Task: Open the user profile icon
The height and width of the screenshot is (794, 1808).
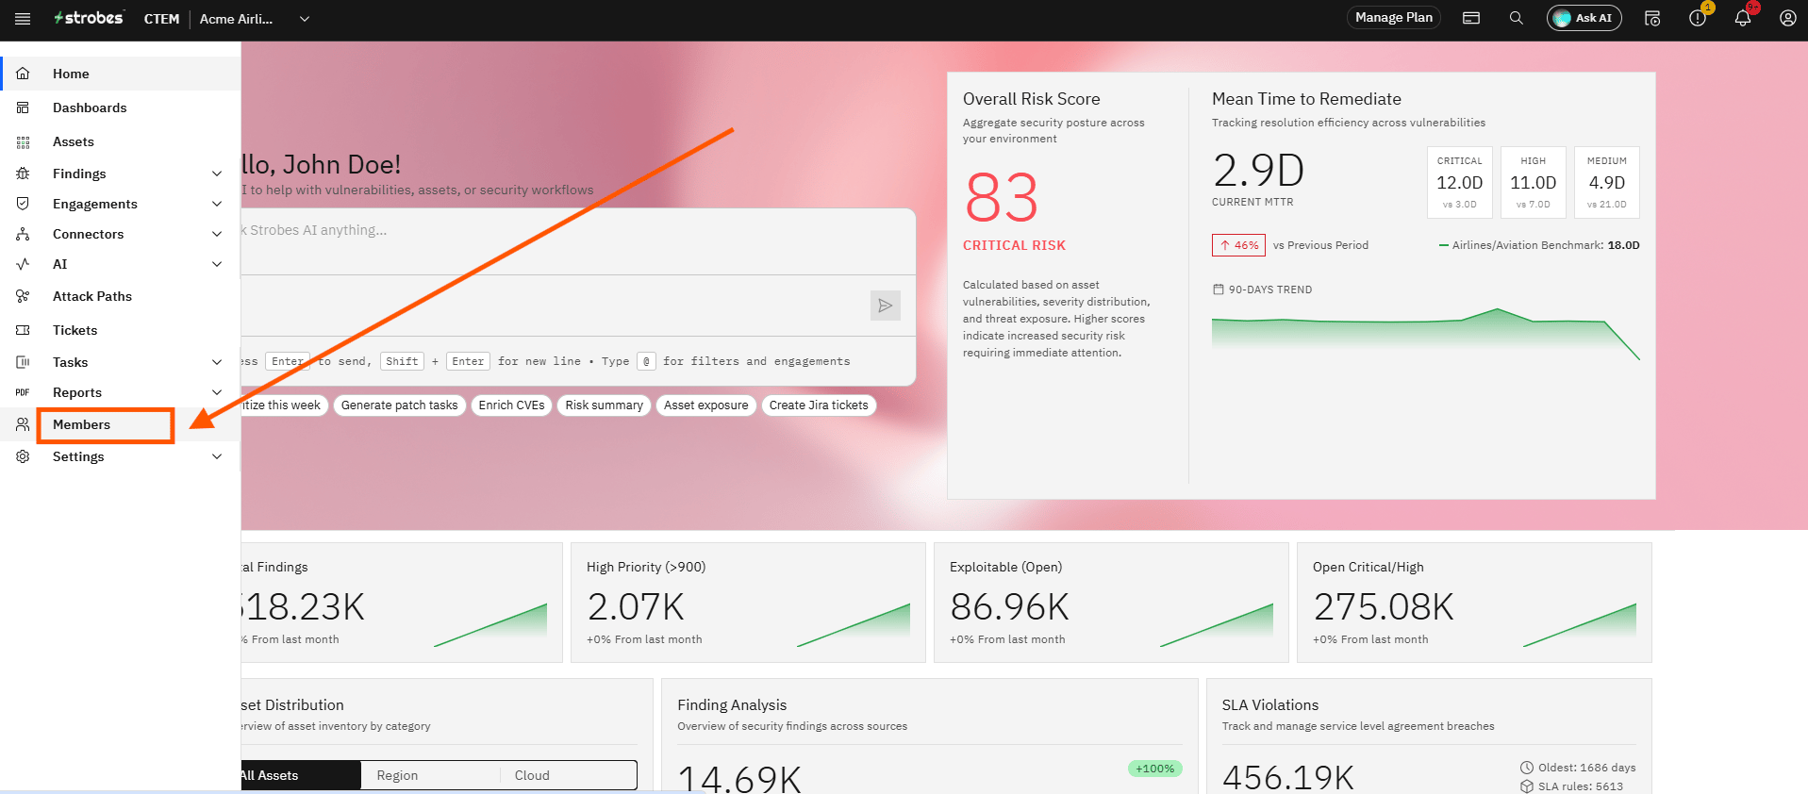Action: click(x=1787, y=18)
